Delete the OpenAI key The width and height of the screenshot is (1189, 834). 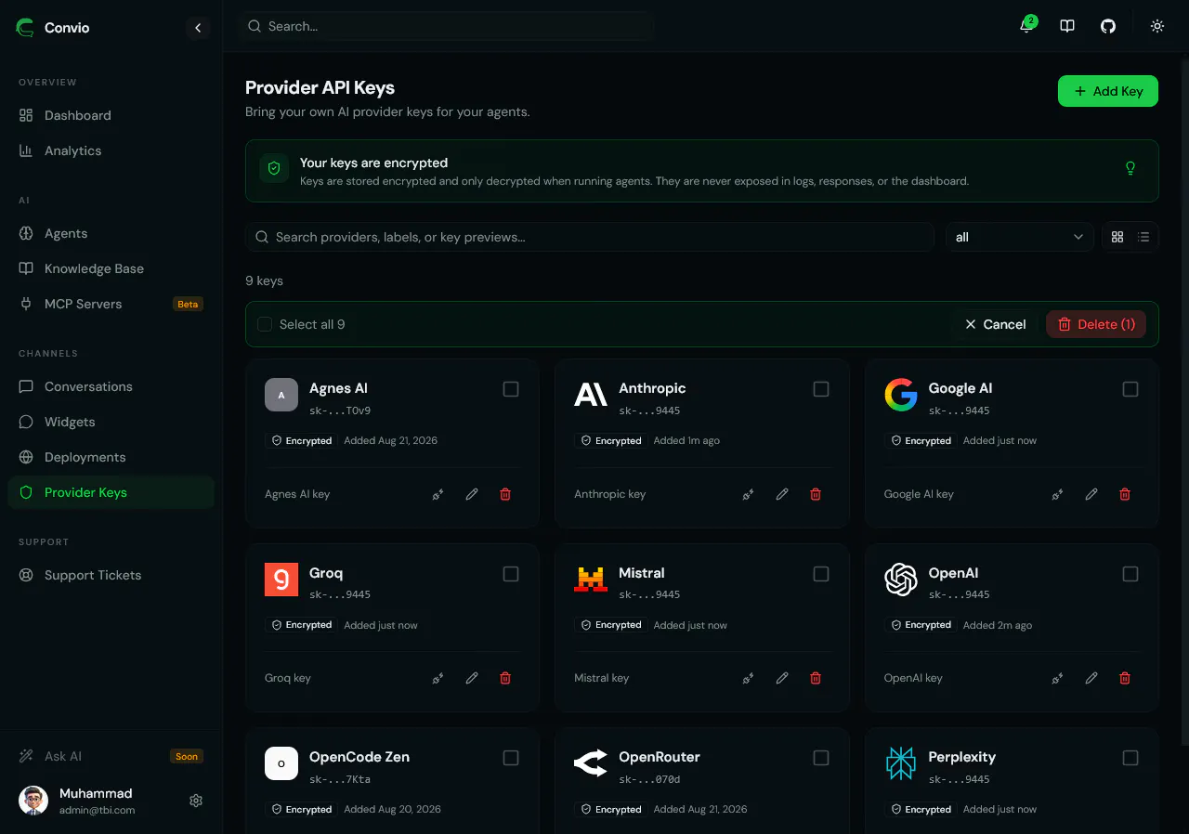click(x=1125, y=678)
